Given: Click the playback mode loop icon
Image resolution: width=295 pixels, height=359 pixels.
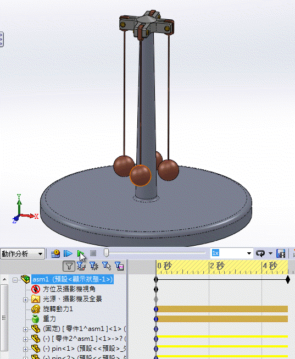Looking at the screenshot, I should 260,253.
